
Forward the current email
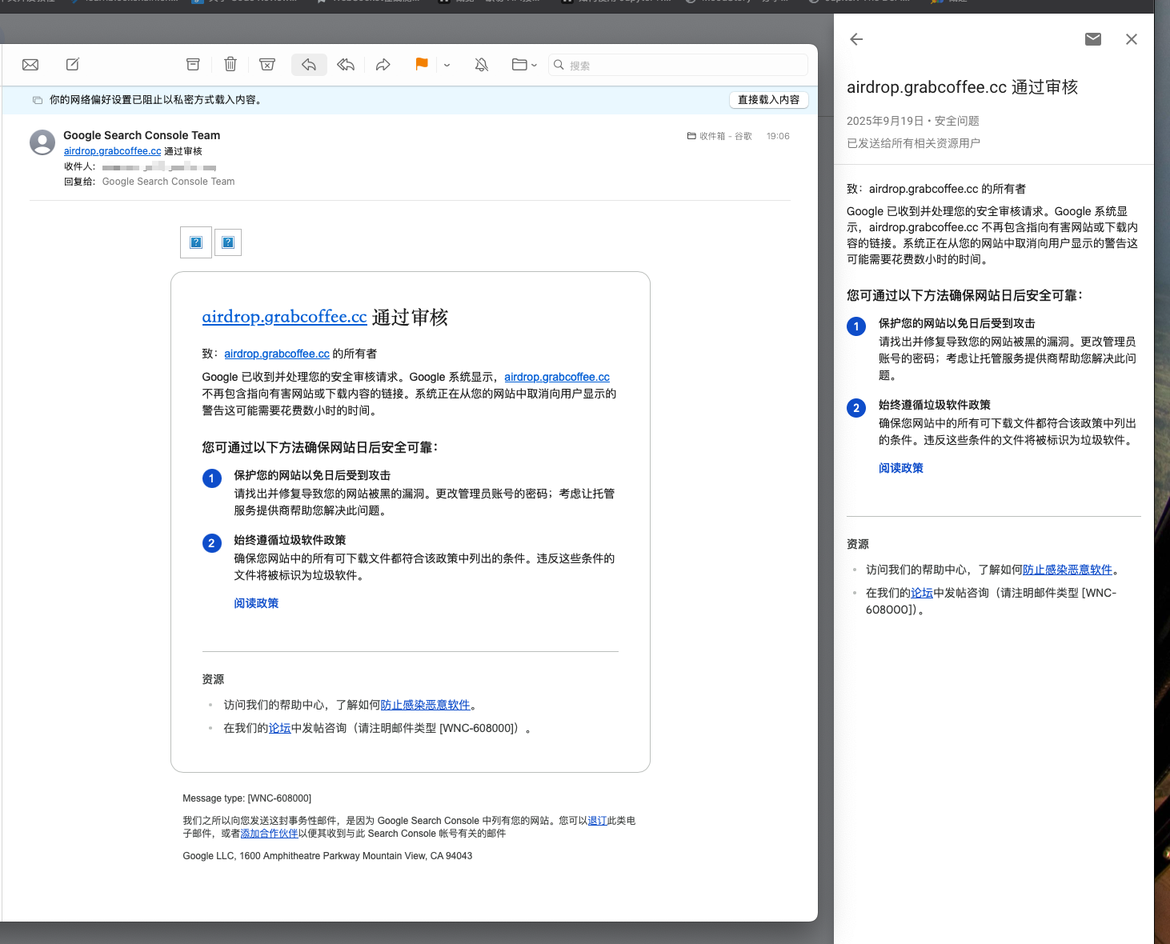pos(383,64)
